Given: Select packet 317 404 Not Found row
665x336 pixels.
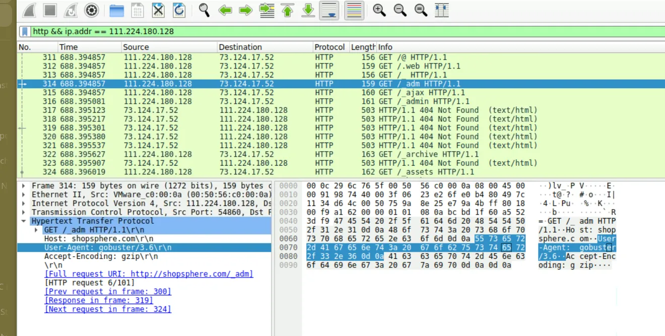Looking at the screenshot, I should point(341,110).
